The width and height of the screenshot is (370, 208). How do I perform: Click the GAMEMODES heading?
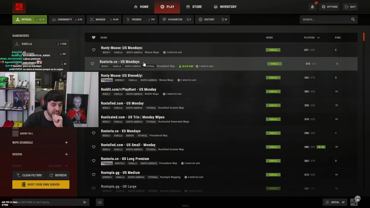[21, 36]
